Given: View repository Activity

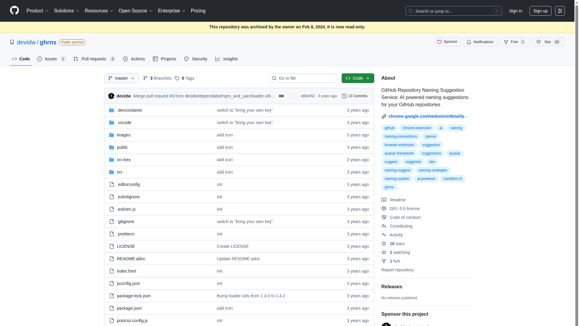Looking at the screenshot, I should [x=392, y=235].
